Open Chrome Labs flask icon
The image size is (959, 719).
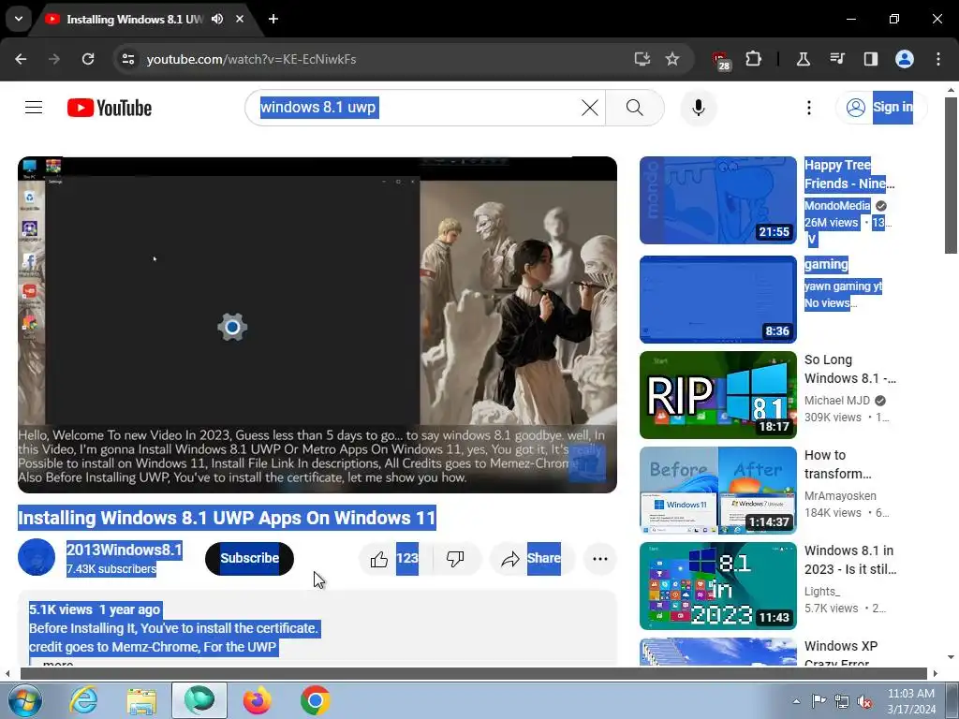pos(803,59)
